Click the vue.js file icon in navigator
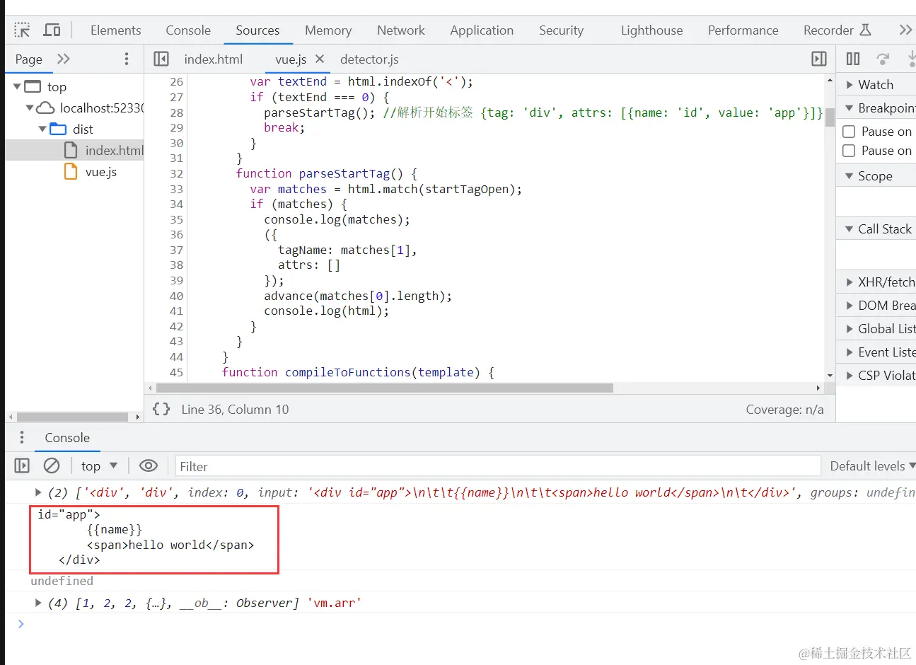 tap(71, 171)
